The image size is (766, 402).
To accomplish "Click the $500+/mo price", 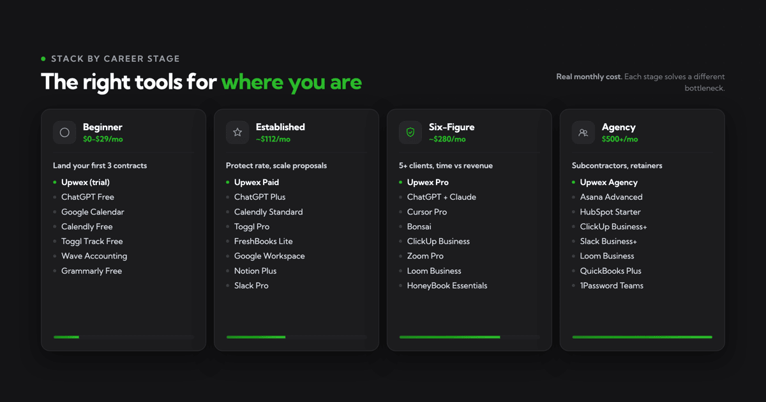I will tap(620, 139).
